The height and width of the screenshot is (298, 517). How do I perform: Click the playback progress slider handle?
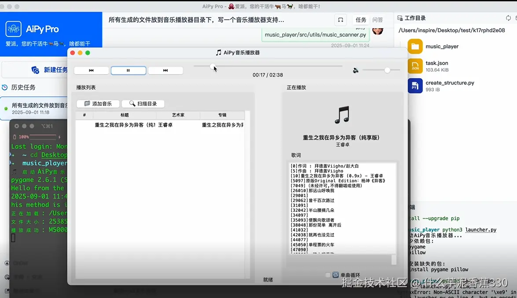coord(213,66)
